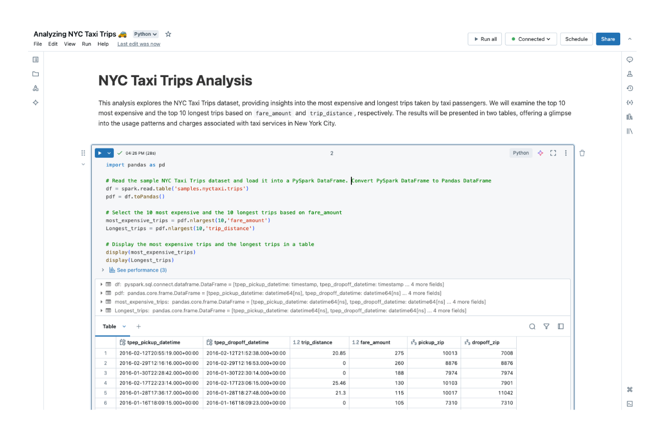The height and width of the screenshot is (427, 658).
Task: Open the Connected compute dropdown
Action: [x=530, y=39]
